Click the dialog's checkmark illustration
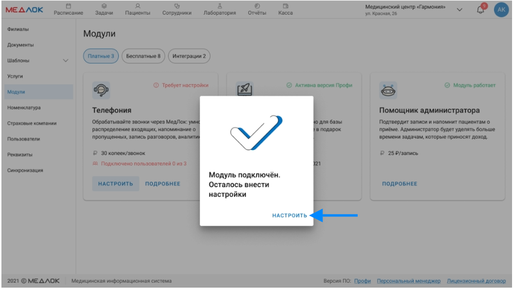514x290 pixels. point(256,133)
